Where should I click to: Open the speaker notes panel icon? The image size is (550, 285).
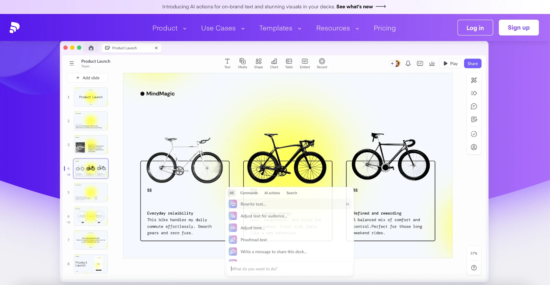[420, 63]
